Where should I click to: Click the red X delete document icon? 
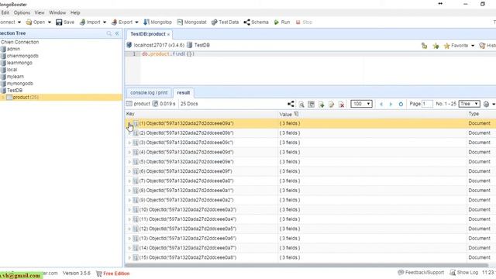341,105
